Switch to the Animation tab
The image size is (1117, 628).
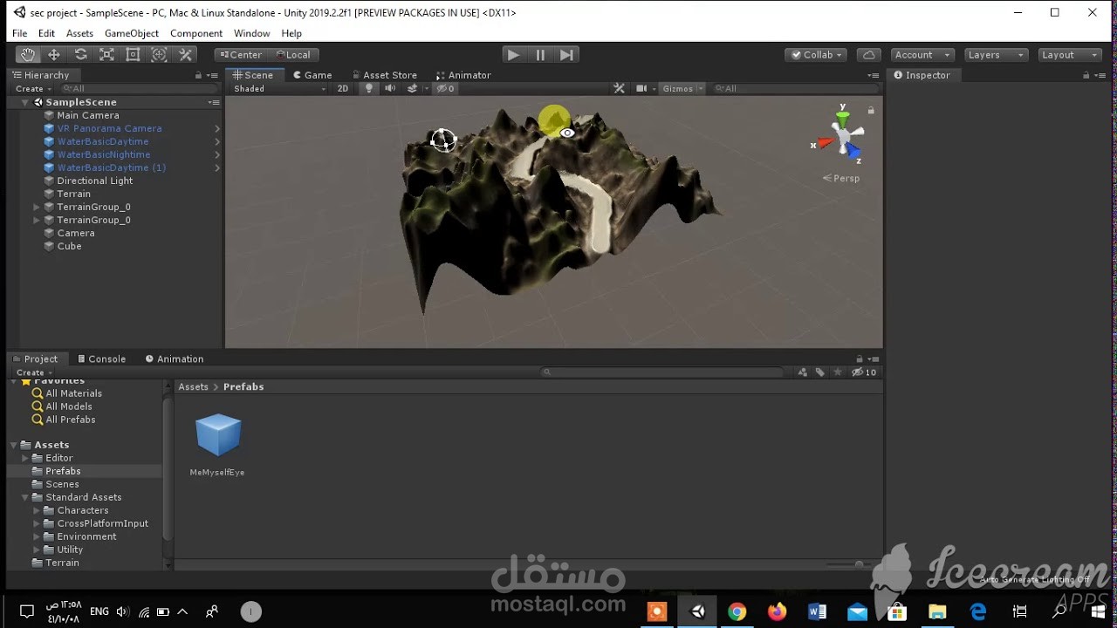(174, 358)
